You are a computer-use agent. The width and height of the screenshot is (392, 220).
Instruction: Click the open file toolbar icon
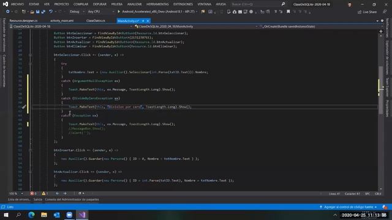click(32, 12)
